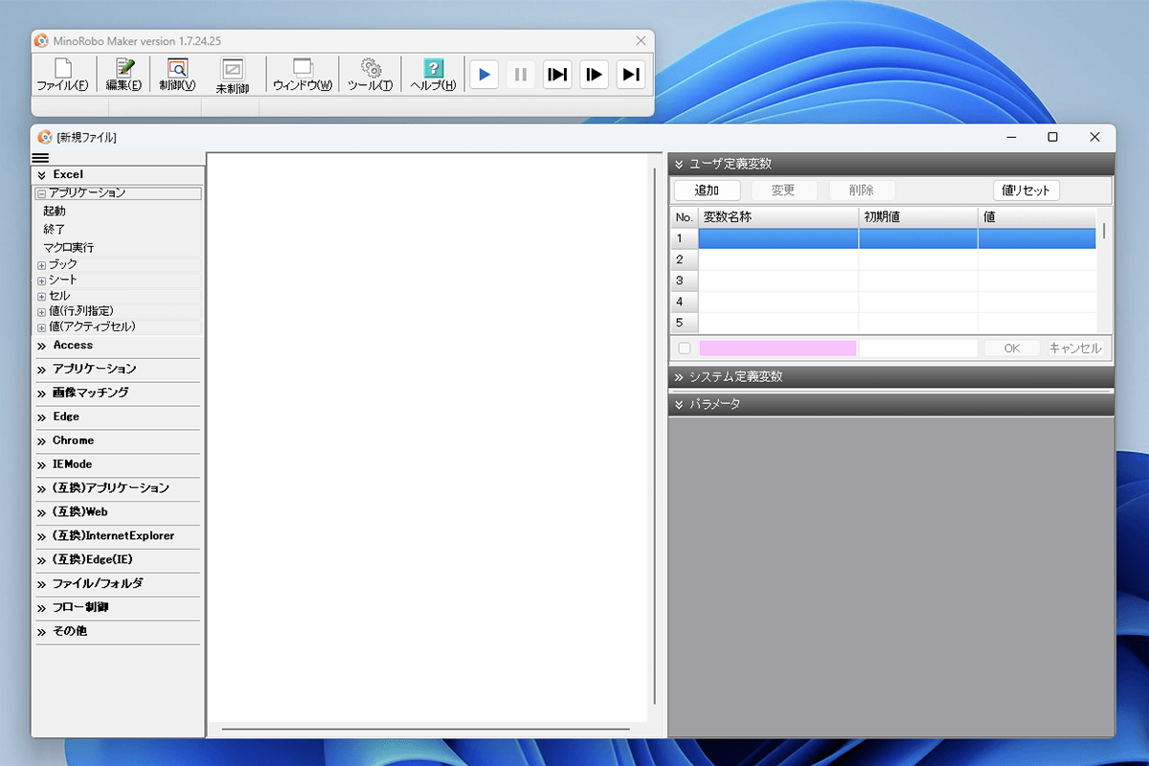Click the pause button in the toolbar
This screenshot has height=766, width=1149.
[x=521, y=74]
